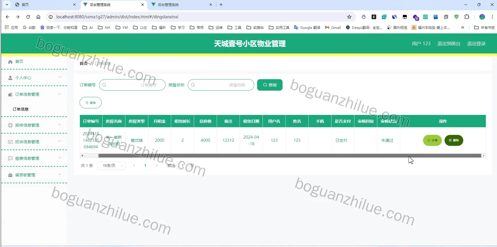The image size is (497, 247).
Task: Open the 10条/页 page size dropdown
Action: coord(111,166)
